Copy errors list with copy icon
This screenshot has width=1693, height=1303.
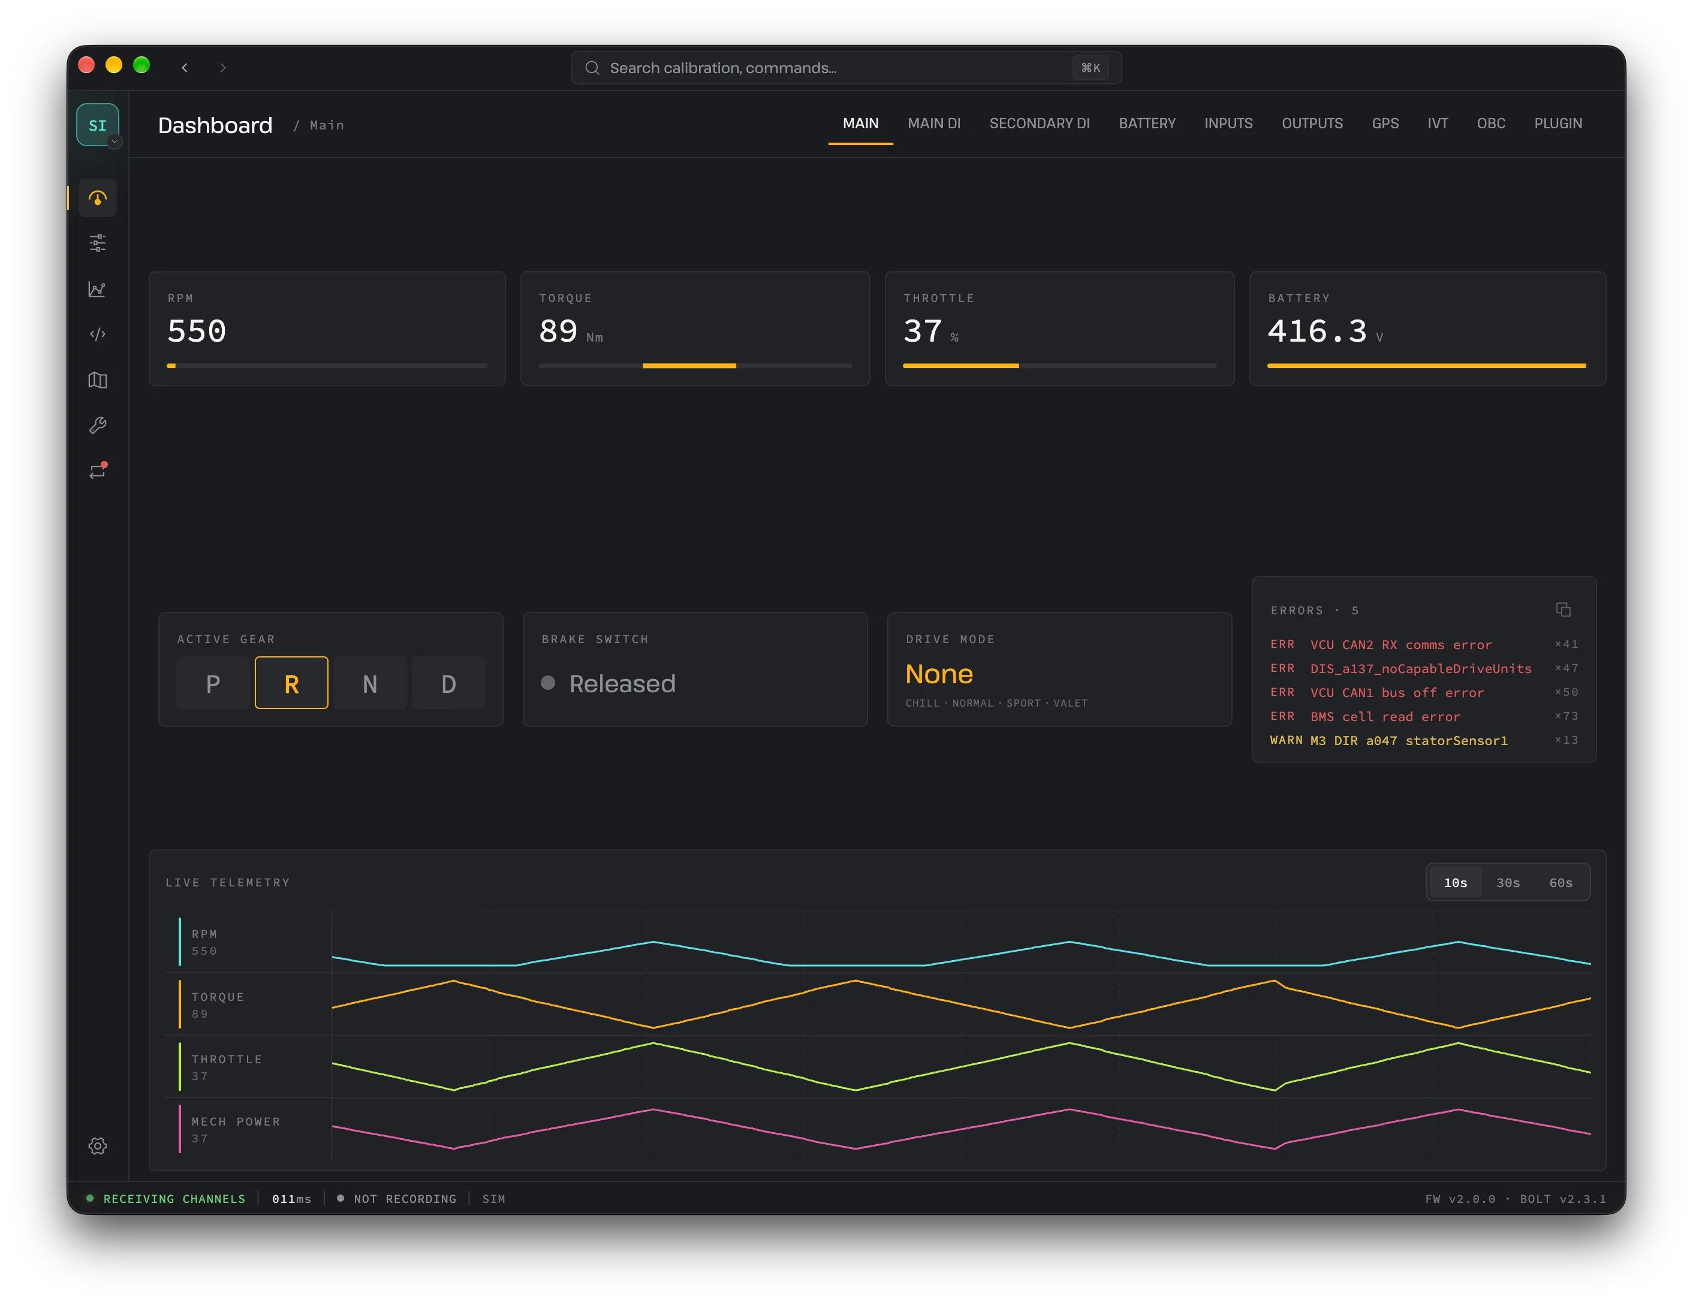(1563, 610)
